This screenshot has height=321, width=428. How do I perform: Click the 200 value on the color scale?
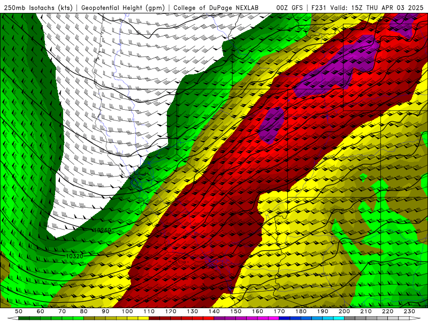pyautogui.click(x=345, y=311)
